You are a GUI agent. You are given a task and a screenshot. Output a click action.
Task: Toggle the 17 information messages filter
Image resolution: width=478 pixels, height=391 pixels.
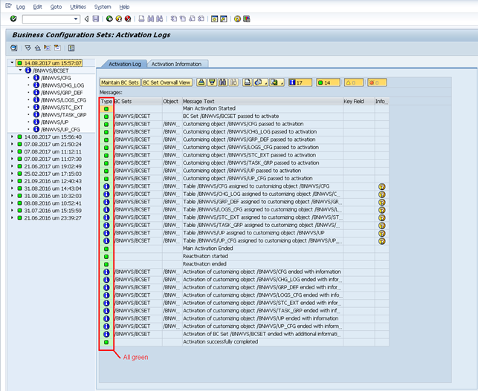point(299,82)
